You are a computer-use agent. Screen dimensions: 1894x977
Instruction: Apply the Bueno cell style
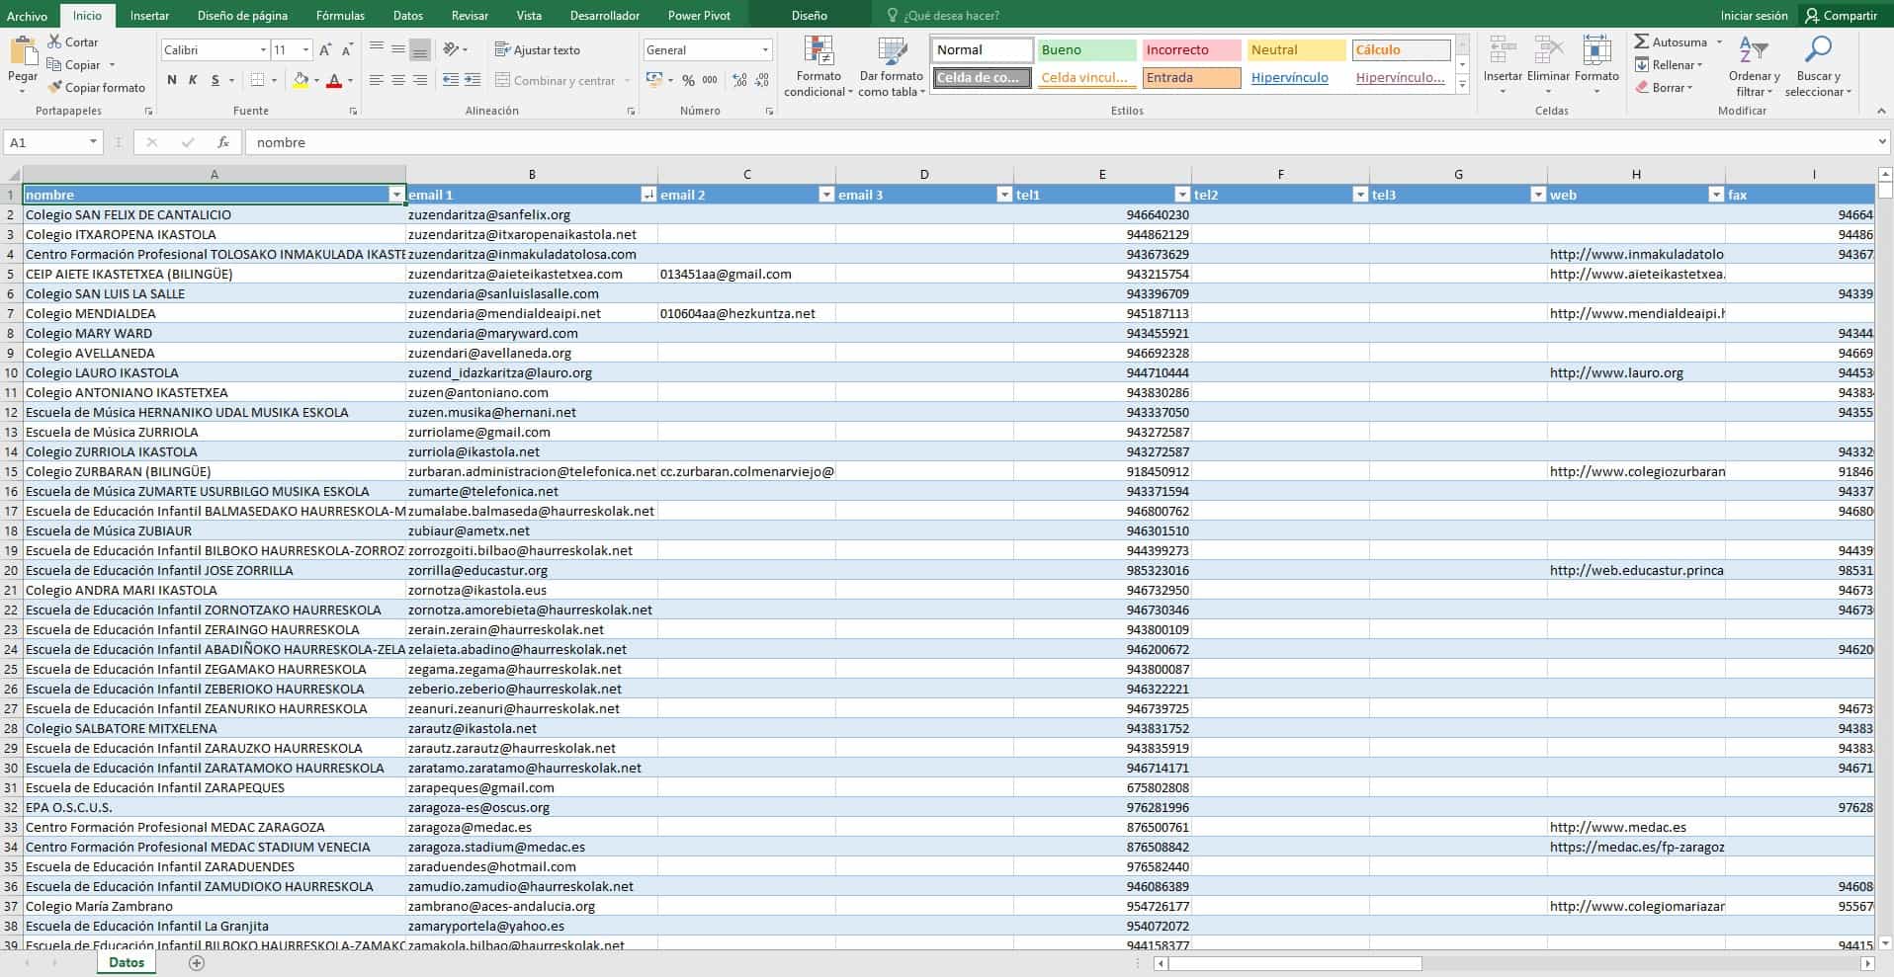tap(1083, 48)
